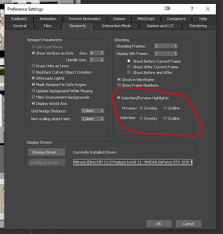This screenshot has height=234, width=223.
Task: Enable Show Frame Numbers
Action: click(x=119, y=85)
